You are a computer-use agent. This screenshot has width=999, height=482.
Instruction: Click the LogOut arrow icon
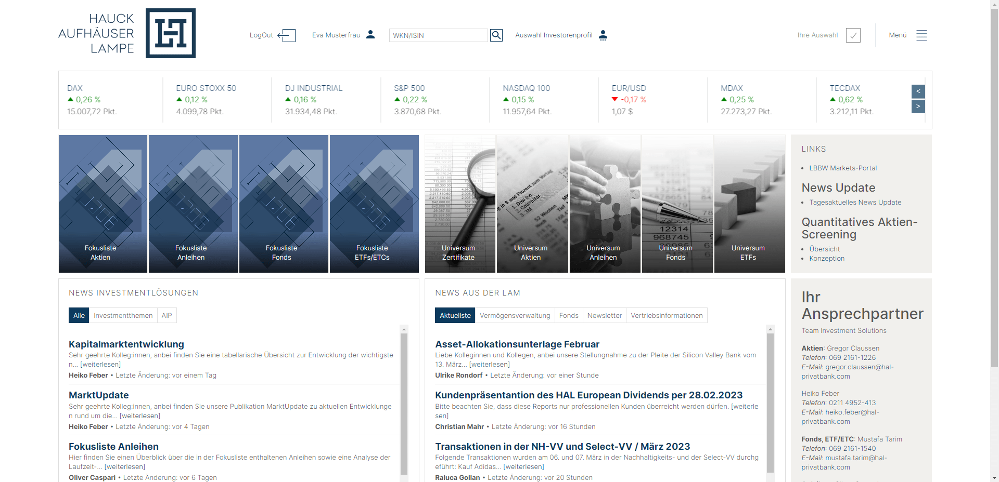[287, 35]
